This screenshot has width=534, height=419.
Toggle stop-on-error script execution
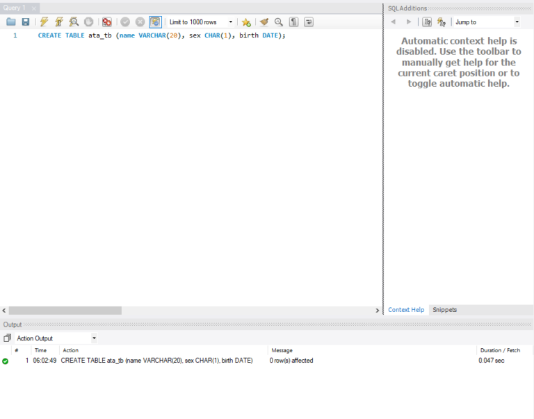coord(106,22)
